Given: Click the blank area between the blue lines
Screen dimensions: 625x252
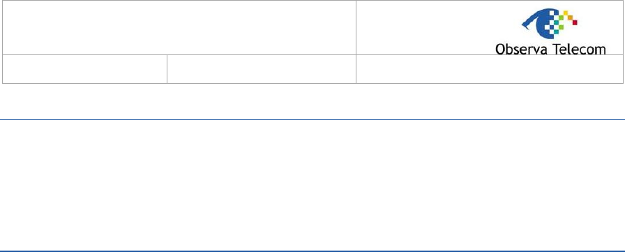Looking at the screenshot, I should coord(312,185).
